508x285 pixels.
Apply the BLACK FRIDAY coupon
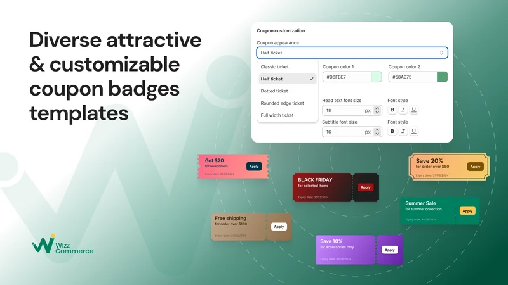(366, 187)
